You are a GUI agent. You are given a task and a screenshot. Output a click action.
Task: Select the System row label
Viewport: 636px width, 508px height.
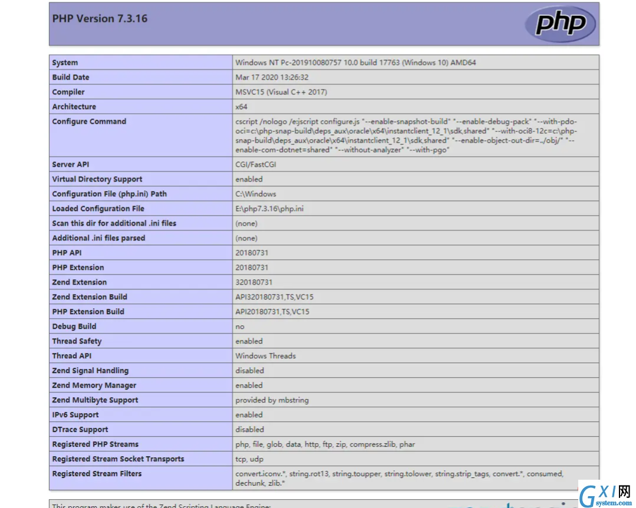[x=65, y=62]
